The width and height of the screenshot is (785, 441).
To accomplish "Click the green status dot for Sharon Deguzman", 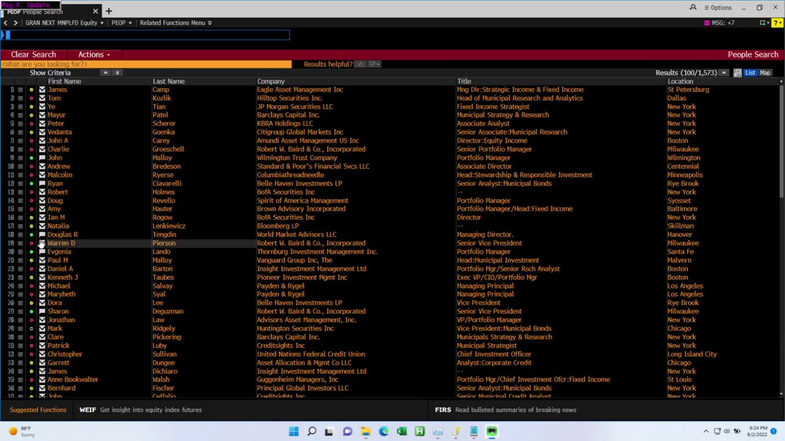I will pyautogui.click(x=31, y=311).
